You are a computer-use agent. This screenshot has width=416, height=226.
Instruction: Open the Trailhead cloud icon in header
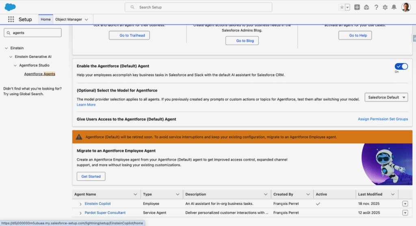[x=366, y=7]
